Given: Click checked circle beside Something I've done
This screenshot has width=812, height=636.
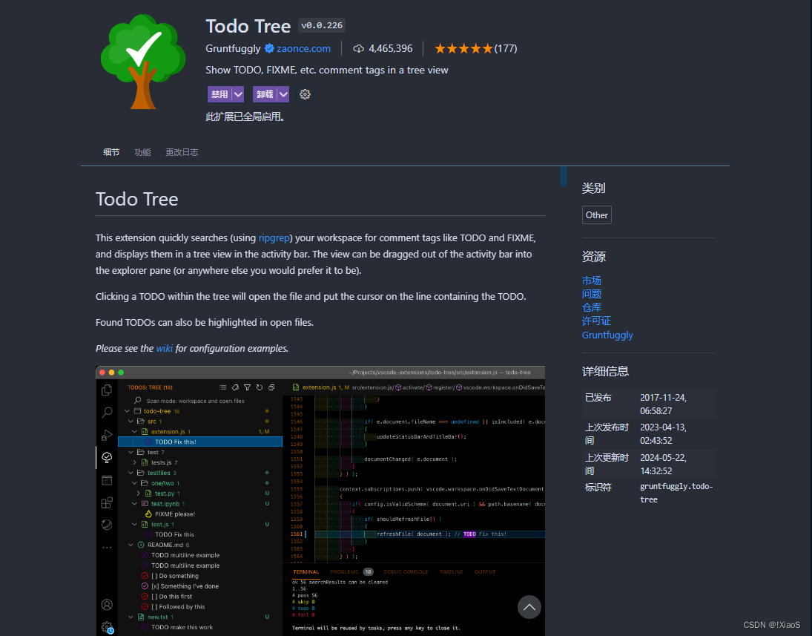Looking at the screenshot, I should pos(145,586).
